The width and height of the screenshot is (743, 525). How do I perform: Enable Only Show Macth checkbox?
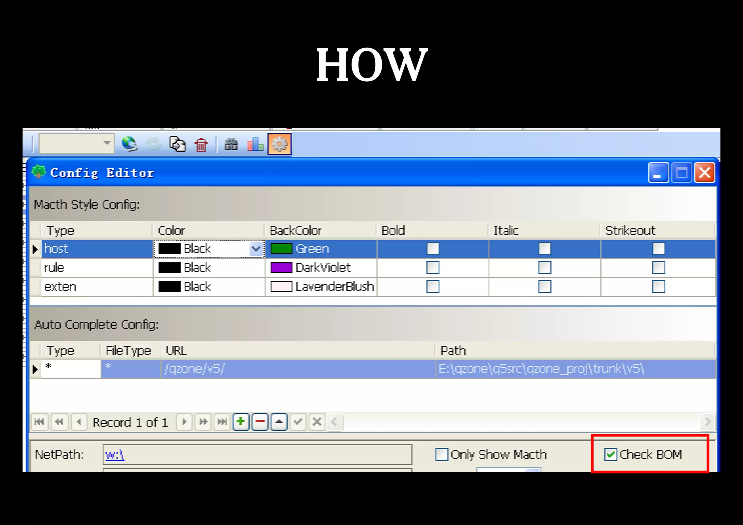(442, 454)
